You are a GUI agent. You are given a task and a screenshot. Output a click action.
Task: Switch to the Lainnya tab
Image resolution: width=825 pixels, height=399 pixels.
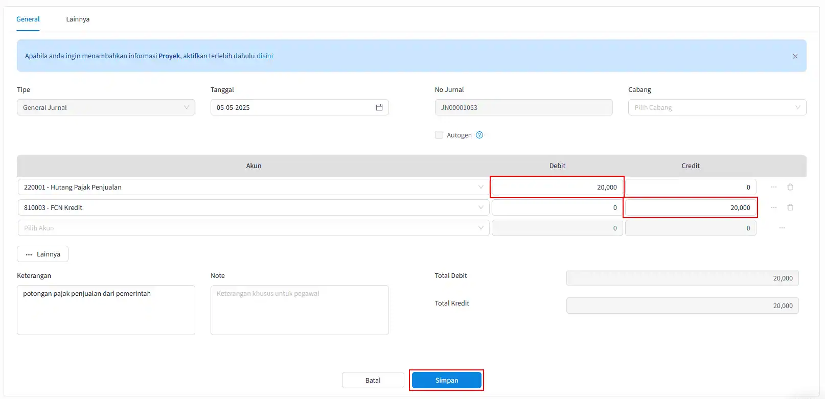coord(78,19)
